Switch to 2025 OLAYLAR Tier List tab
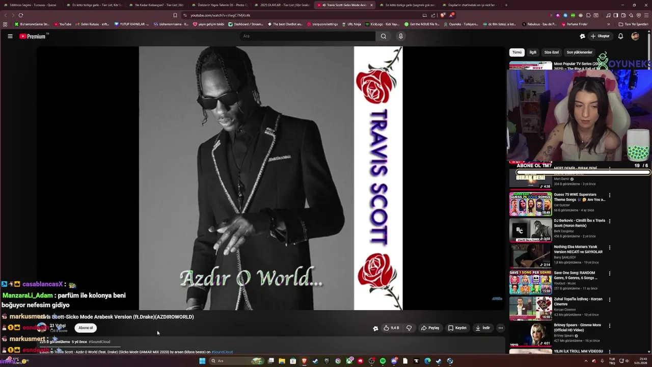 [x=281, y=5]
